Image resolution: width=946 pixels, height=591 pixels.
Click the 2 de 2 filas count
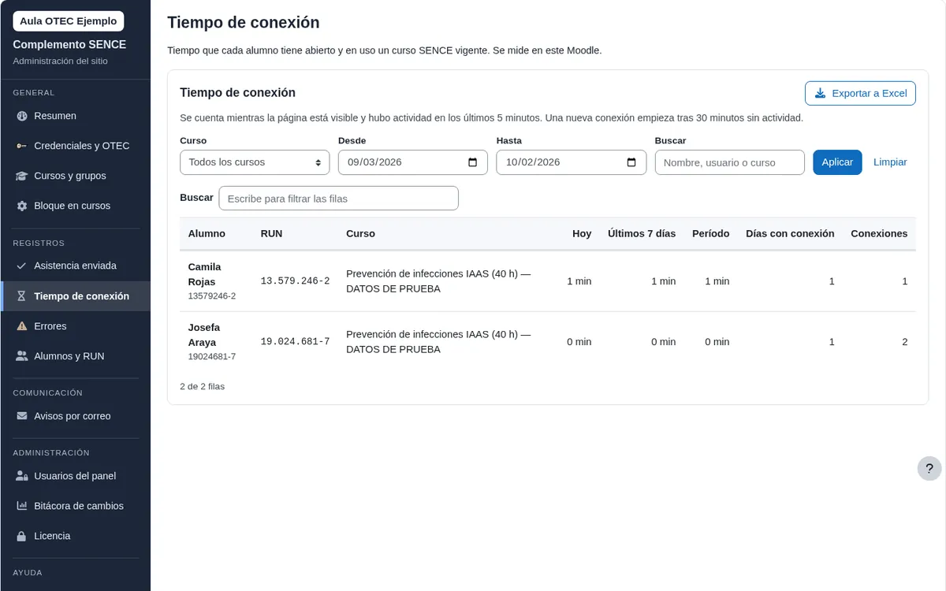tap(202, 387)
